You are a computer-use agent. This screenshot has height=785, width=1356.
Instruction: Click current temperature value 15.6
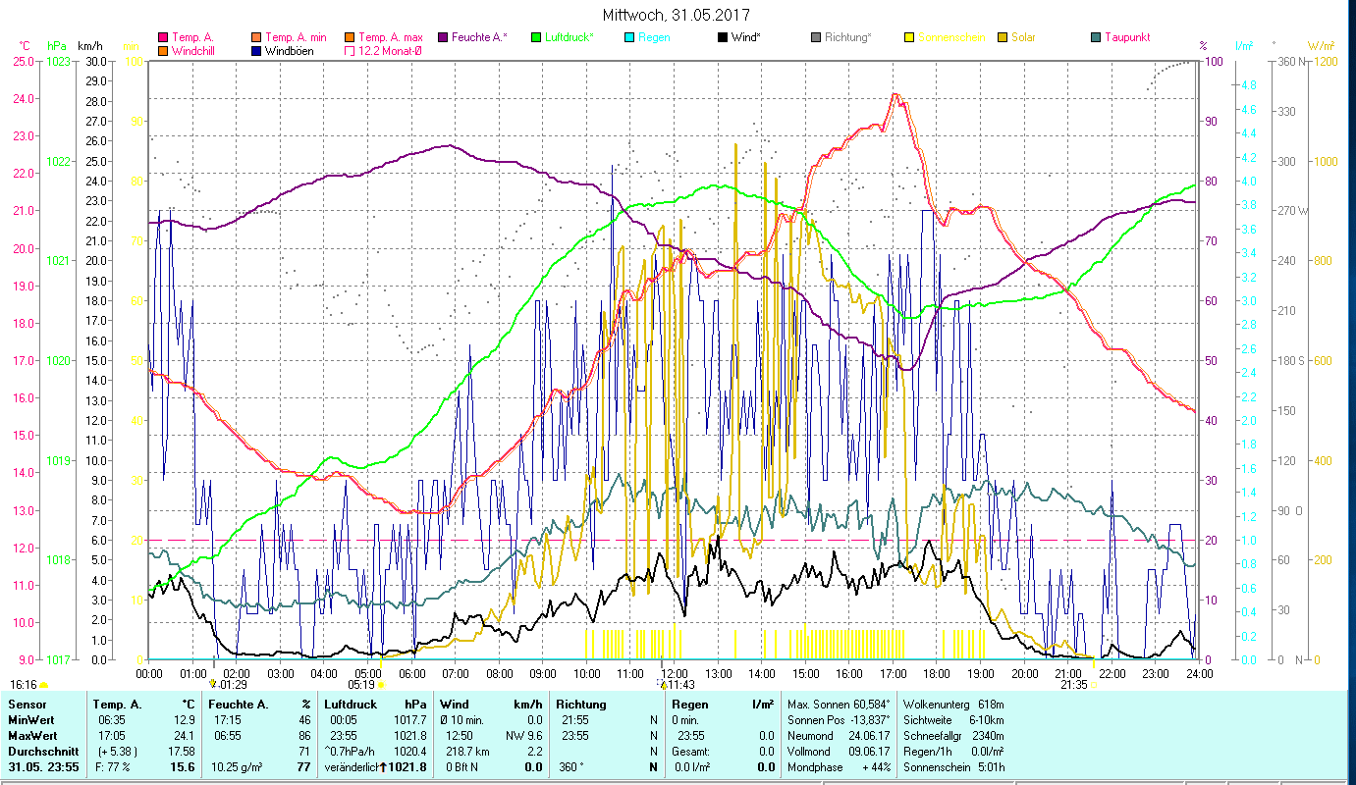[x=182, y=767]
